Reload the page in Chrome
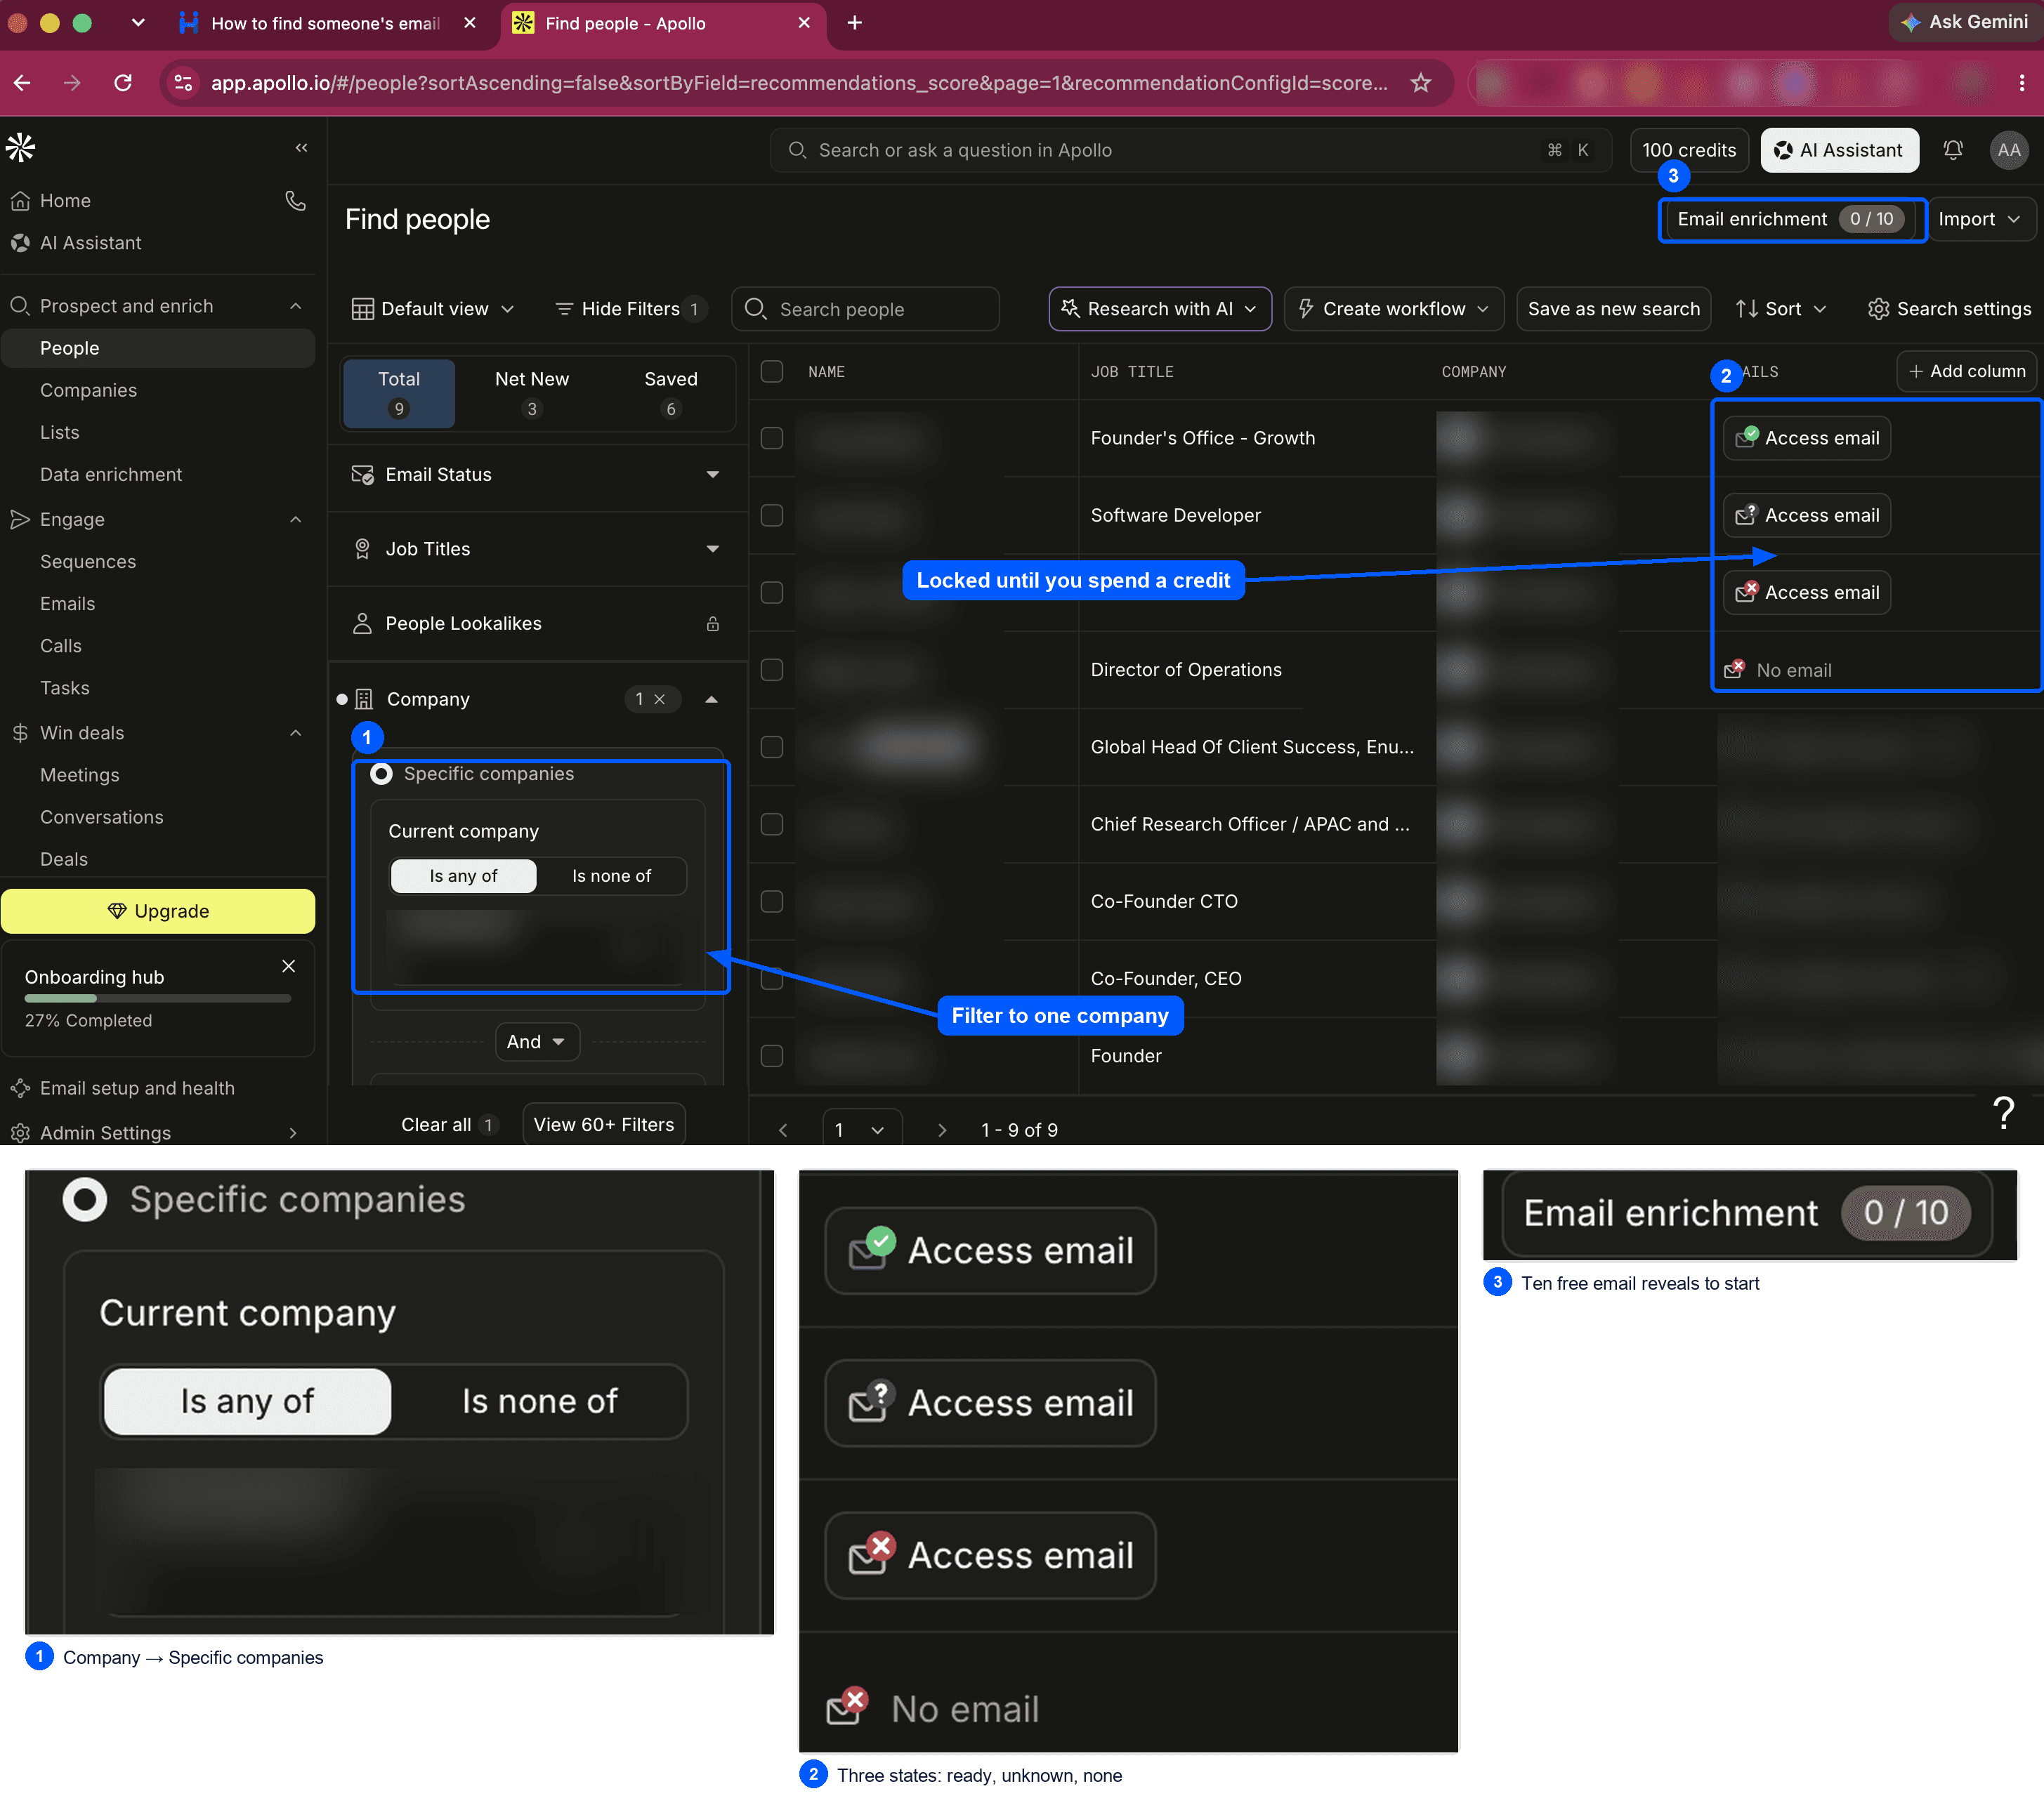Screen dimensions: 2044x1817 [123, 83]
